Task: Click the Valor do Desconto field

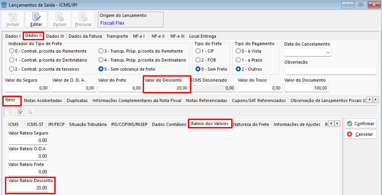Action: click(x=167, y=88)
